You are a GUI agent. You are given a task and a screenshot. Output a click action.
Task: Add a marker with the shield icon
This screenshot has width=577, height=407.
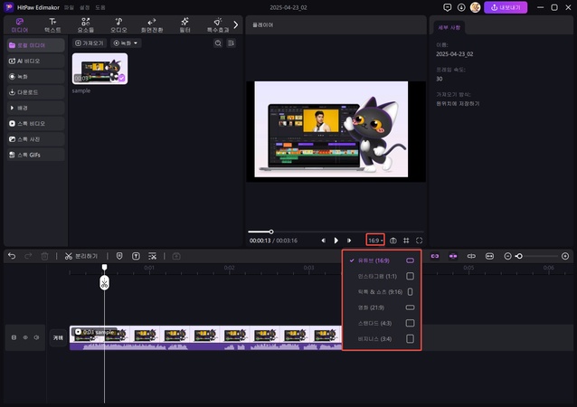click(x=119, y=256)
